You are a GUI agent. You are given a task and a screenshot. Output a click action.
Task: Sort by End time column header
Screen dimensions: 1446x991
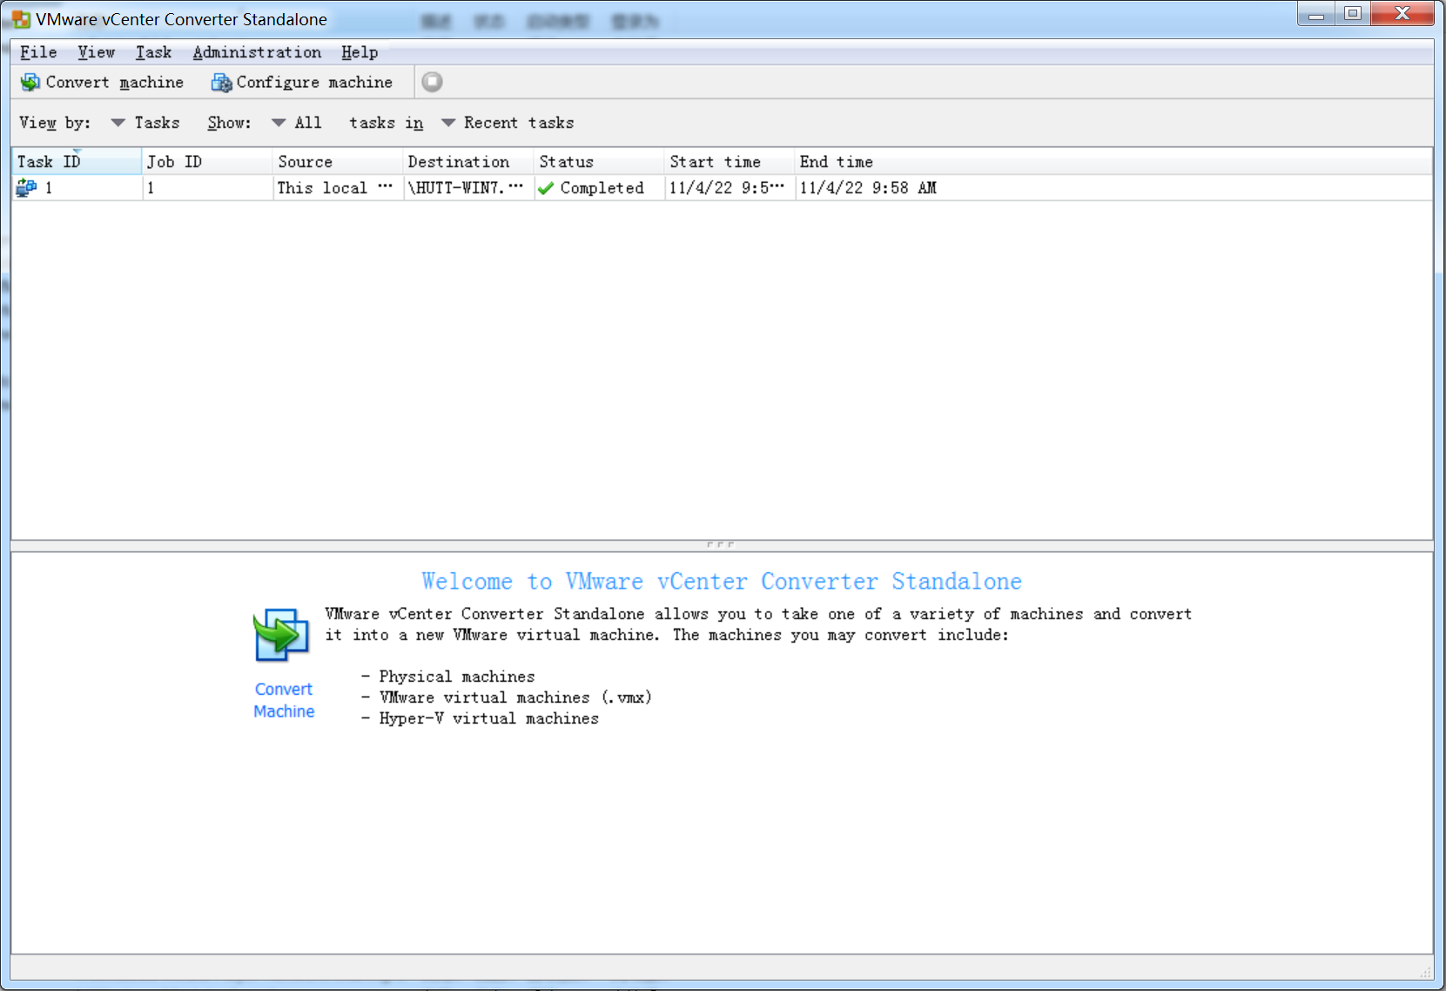pyautogui.click(x=1113, y=162)
